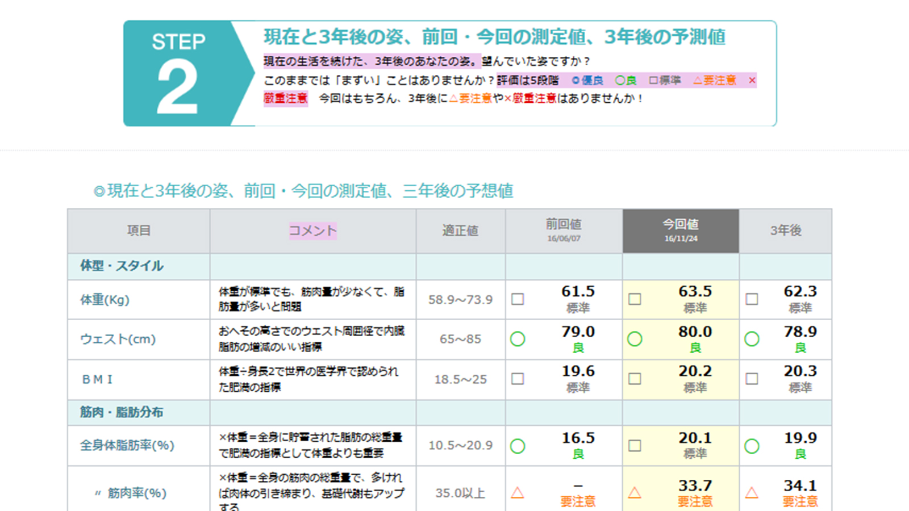Click the green circle rating for ウェスト今回値
The height and width of the screenshot is (511, 909).
tap(635, 339)
